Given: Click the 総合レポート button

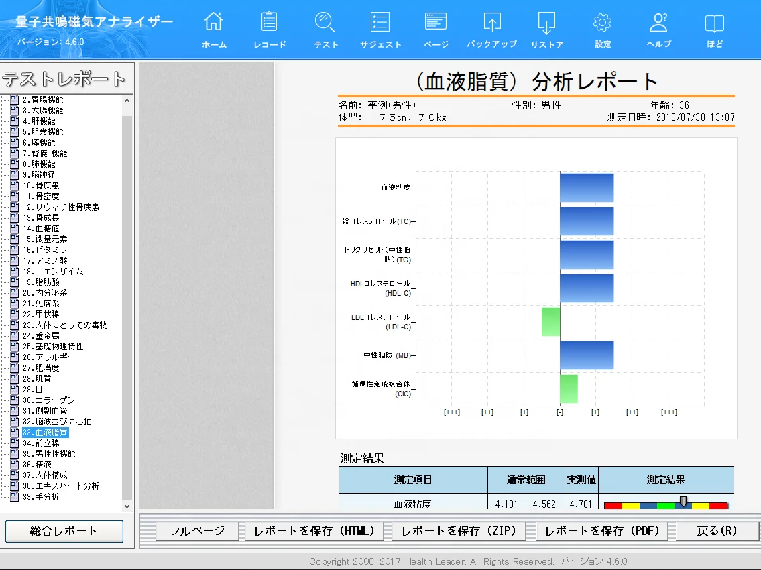Looking at the screenshot, I should (64, 531).
